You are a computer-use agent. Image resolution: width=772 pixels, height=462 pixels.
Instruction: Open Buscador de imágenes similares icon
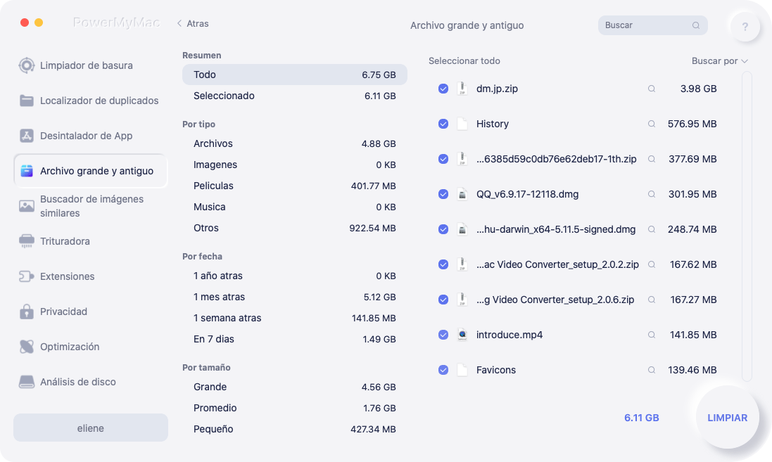click(x=27, y=205)
